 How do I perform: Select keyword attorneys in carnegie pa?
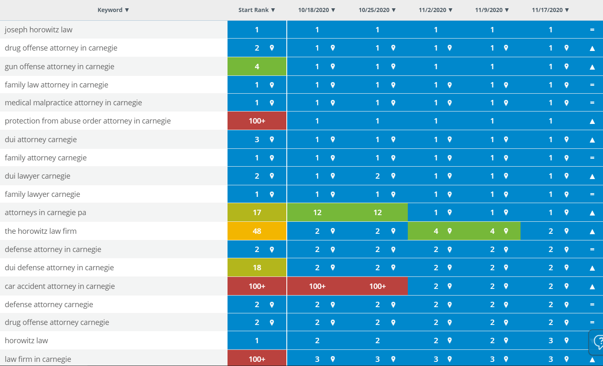[45, 212]
